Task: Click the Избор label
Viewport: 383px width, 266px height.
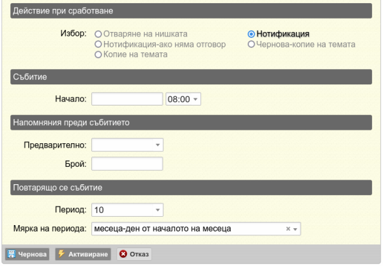Action: (x=73, y=33)
